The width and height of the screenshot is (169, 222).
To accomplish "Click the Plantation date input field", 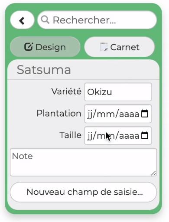I will pyautogui.click(x=118, y=114).
